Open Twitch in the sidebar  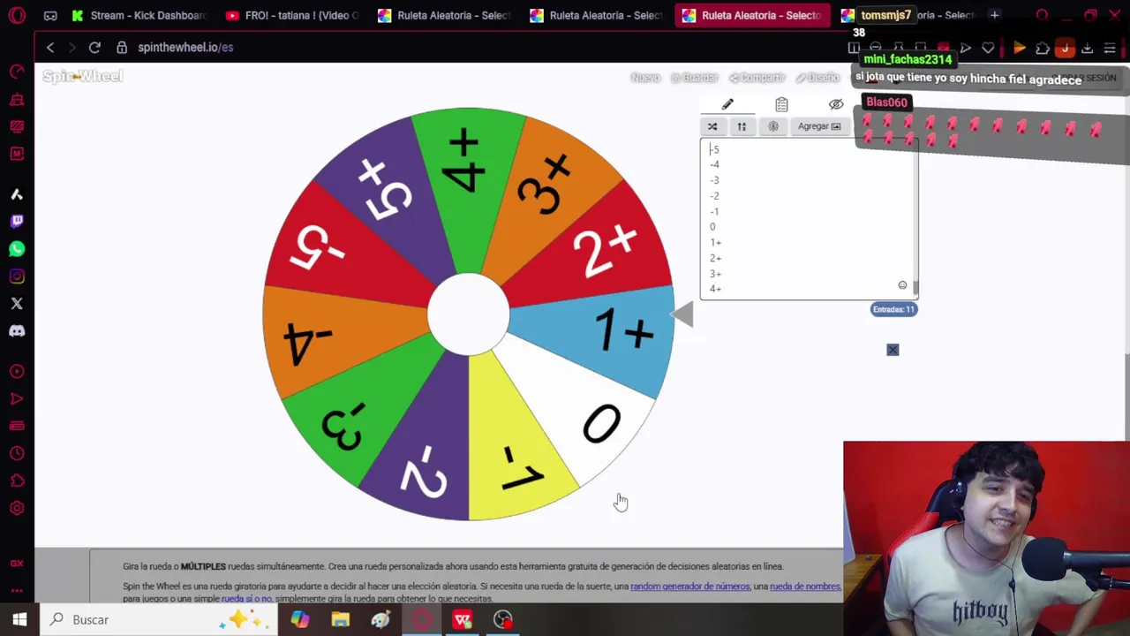point(17,221)
